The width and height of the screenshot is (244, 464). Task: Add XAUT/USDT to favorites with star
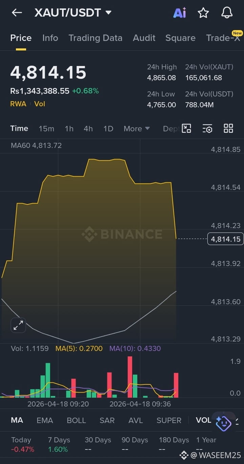[x=203, y=13]
